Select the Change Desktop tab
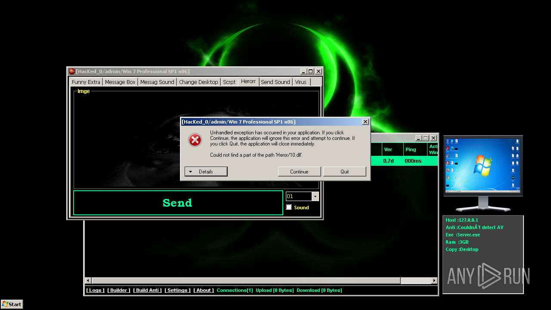The height and width of the screenshot is (310, 551). (x=198, y=82)
